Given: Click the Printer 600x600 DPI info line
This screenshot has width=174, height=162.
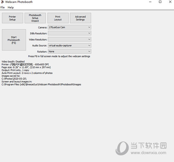Looking at the screenshot, I should [x=25, y=64].
